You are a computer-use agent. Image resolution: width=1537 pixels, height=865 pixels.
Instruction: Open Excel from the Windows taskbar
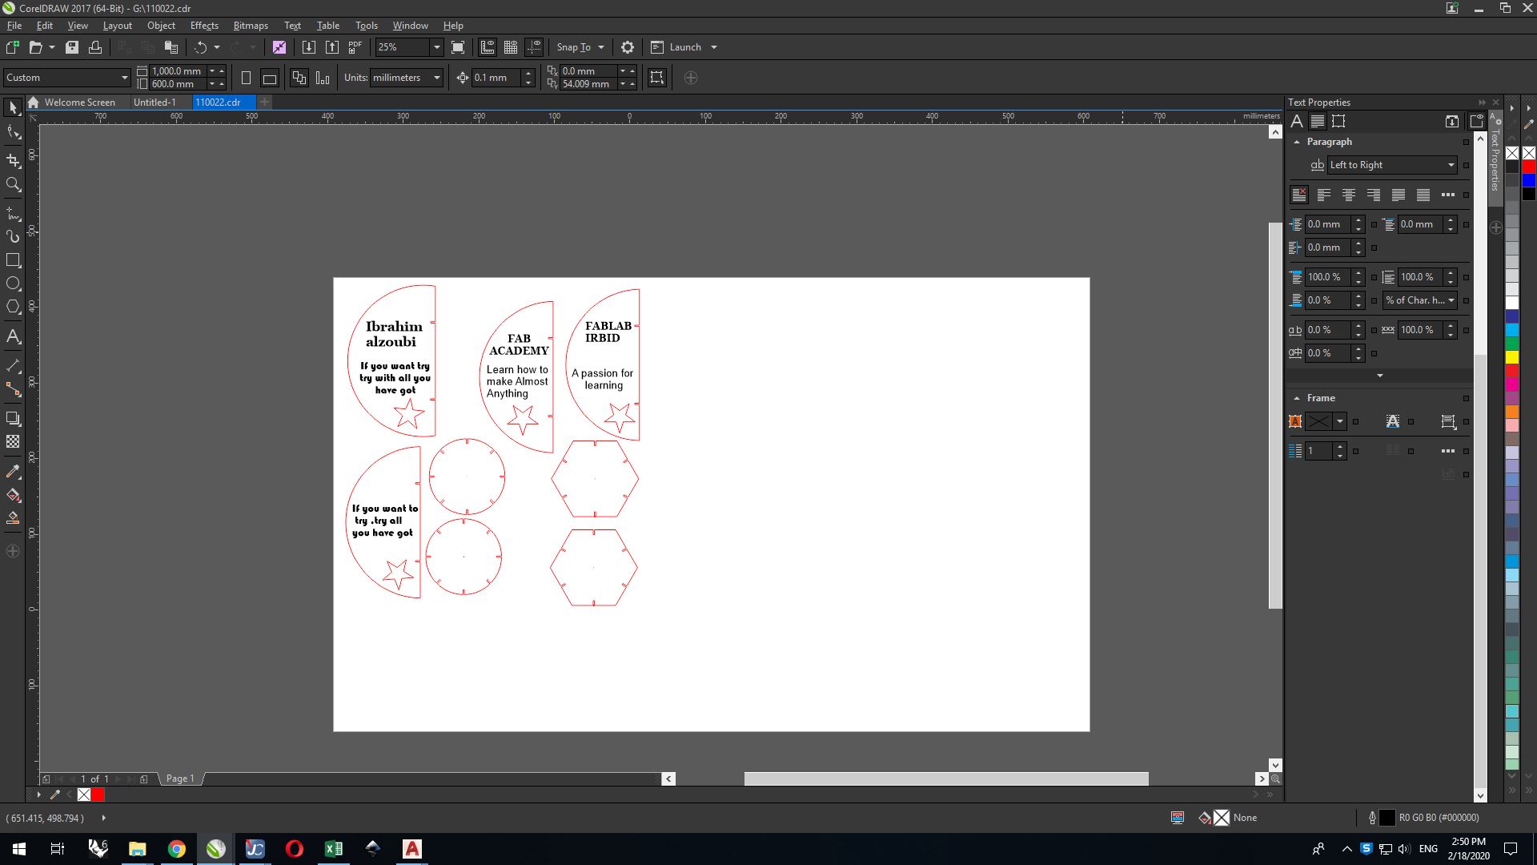[x=333, y=849]
